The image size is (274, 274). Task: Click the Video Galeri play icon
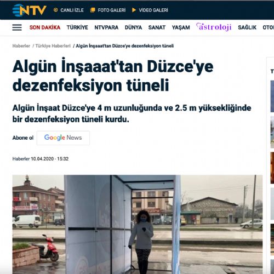tap(134, 10)
